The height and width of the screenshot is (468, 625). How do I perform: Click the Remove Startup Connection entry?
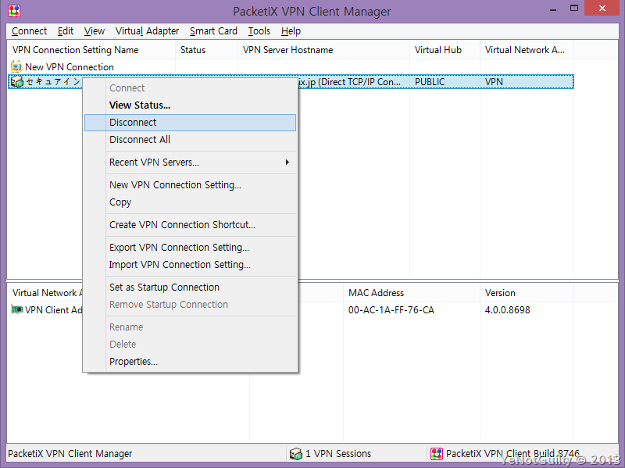pyautogui.click(x=190, y=305)
